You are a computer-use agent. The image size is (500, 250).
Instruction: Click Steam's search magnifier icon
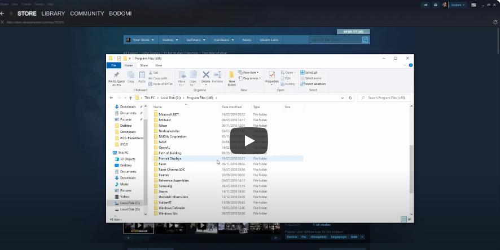(x=365, y=40)
